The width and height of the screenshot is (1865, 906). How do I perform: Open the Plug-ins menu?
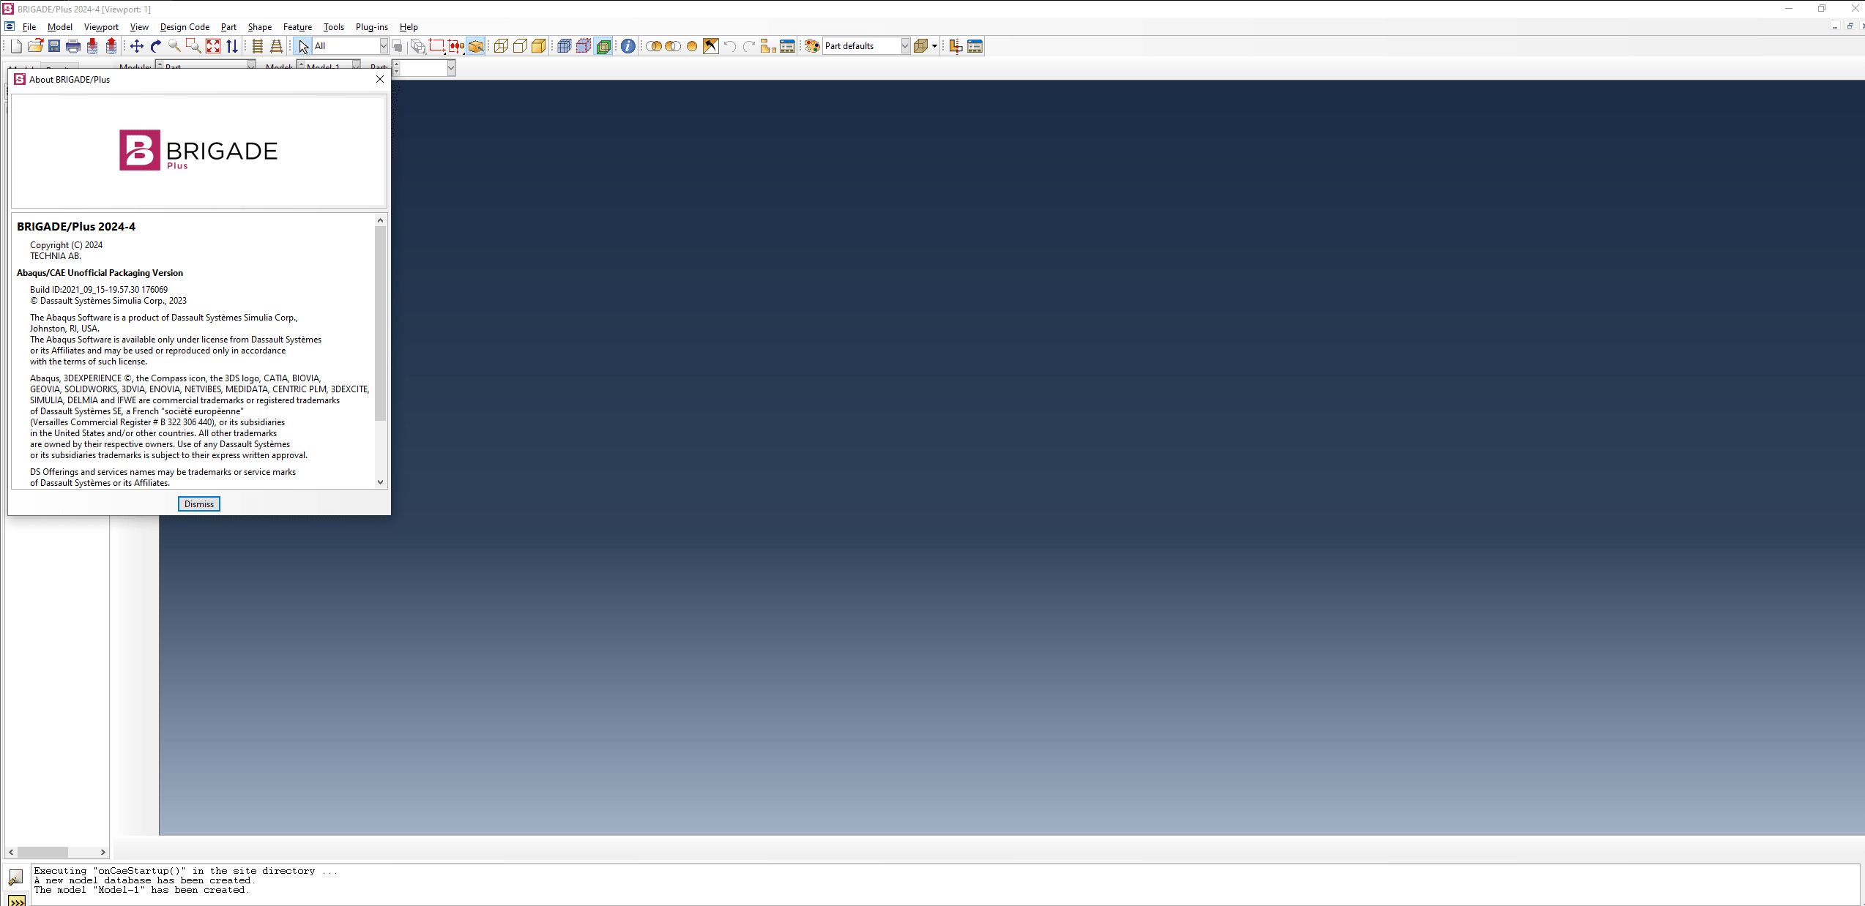372,27
